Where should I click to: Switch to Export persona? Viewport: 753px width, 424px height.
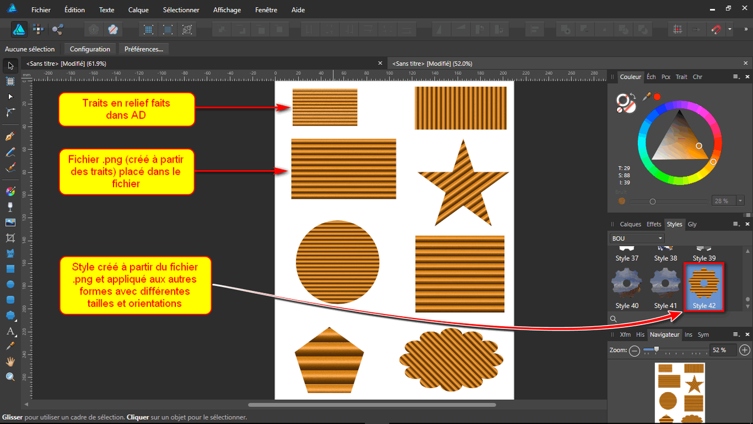tap(57, 29)
